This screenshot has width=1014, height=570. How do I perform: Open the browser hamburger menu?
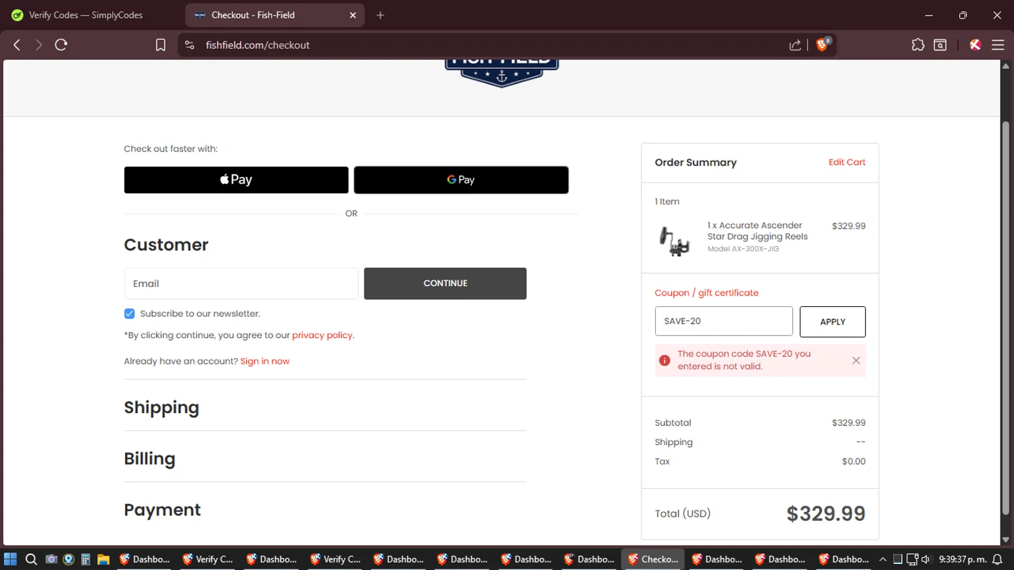(998, 45)
